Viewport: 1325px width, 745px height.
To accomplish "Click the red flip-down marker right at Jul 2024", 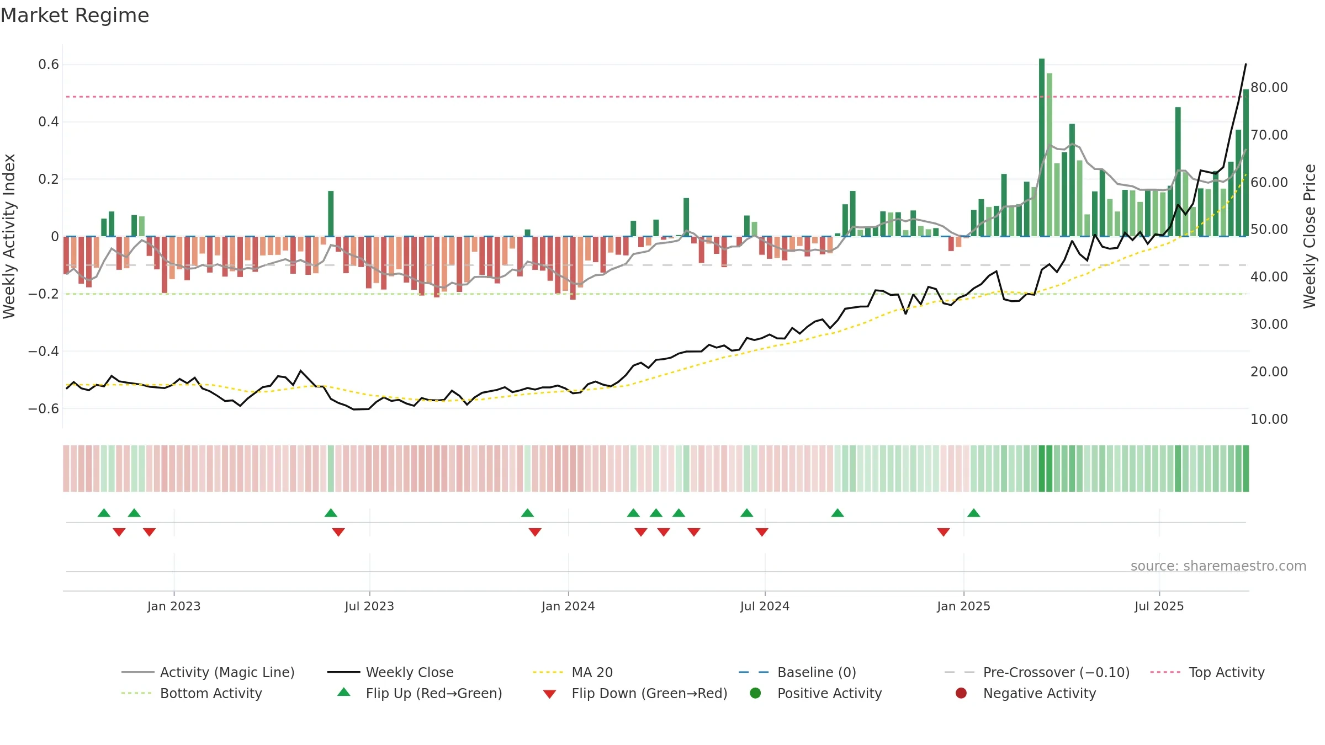I will [x=762, y=532].
